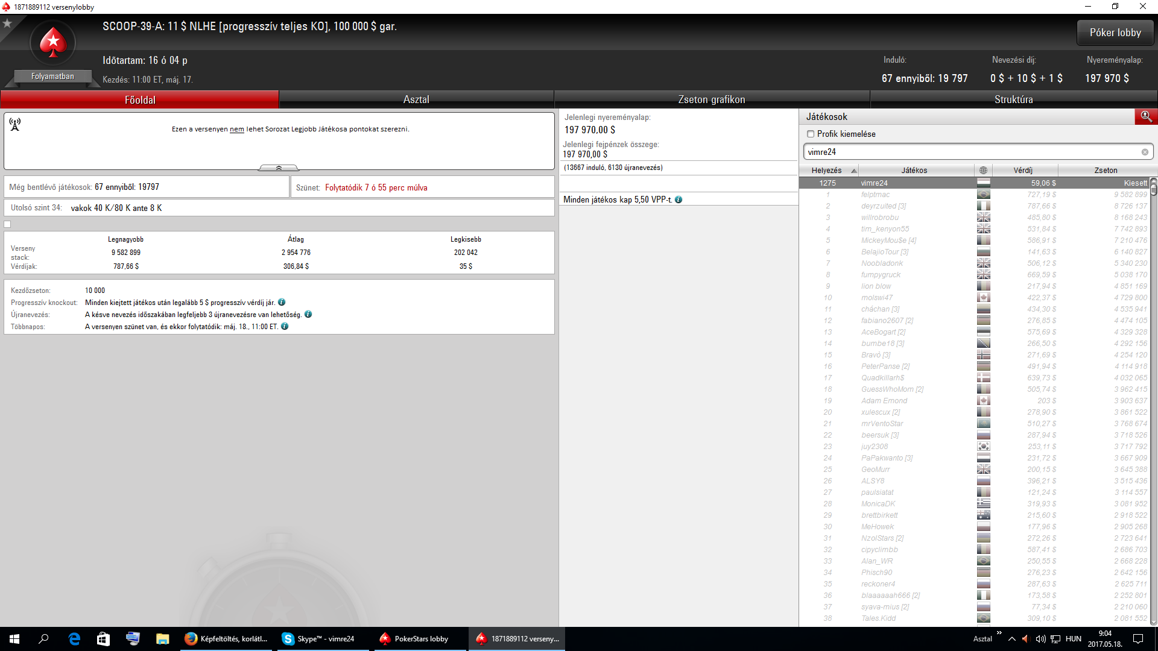Image resolution: width=1158 pixels, height=651 pixels.
Task: Click the Folyamatban status label
Action: [53, 77]
